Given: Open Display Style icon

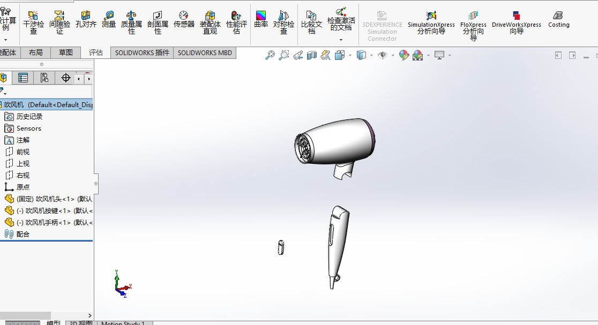Looking at the screenshot, I should coord(361,55).
